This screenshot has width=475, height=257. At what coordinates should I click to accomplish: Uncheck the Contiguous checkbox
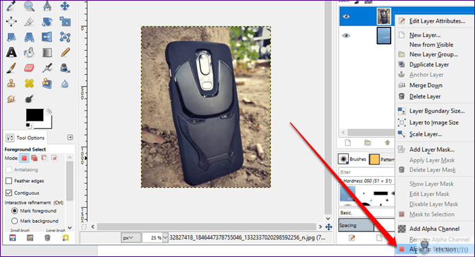point(9,193)
